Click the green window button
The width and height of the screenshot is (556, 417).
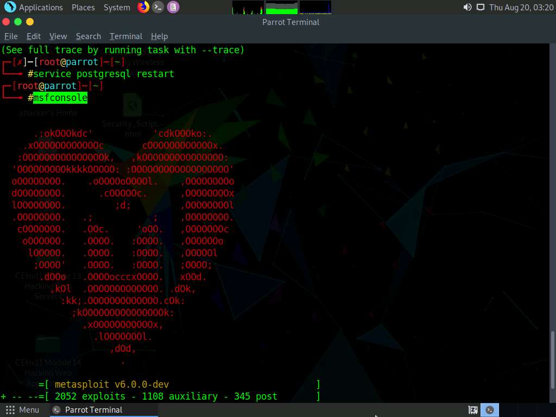click(x=18, y=22)
